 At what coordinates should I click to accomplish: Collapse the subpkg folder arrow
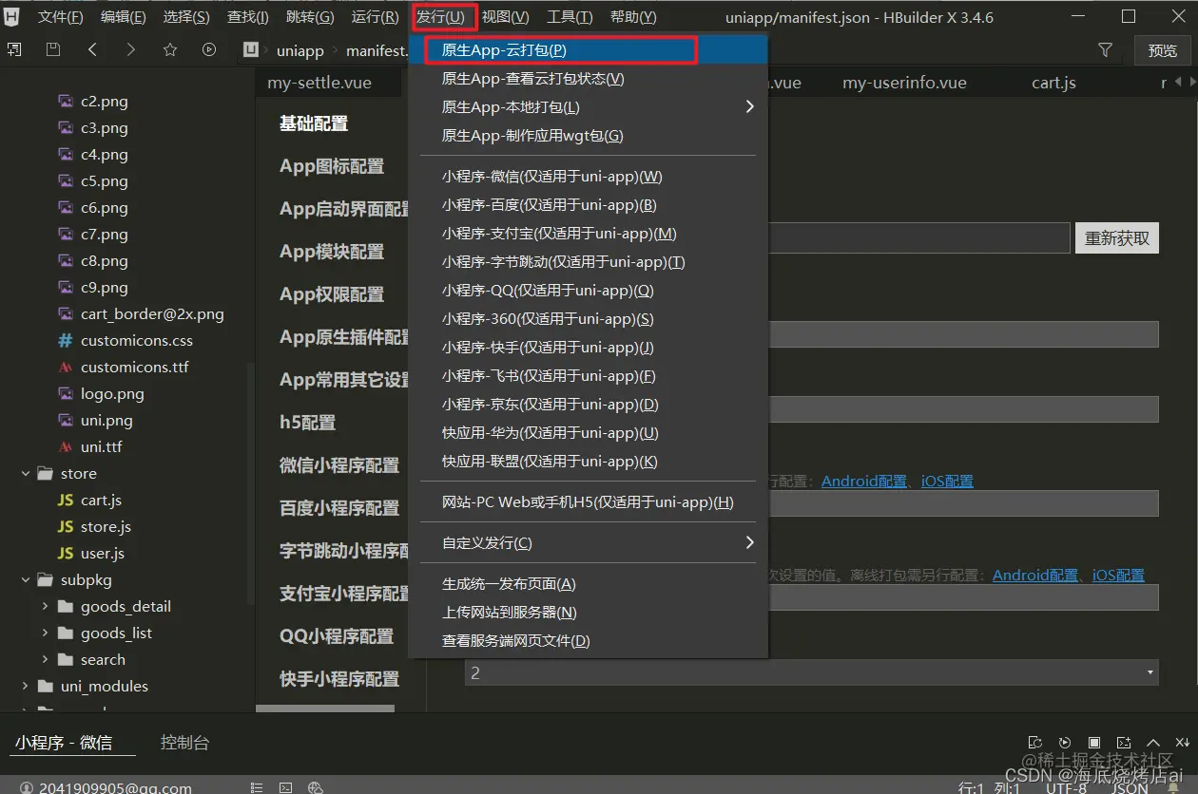[x=25, y=579]
